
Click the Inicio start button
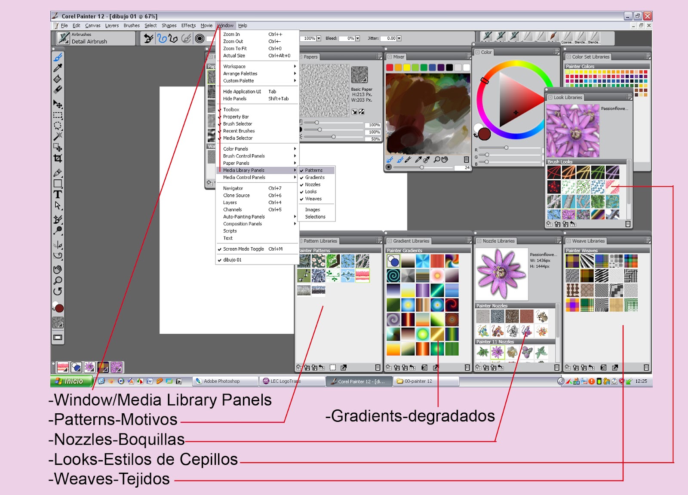(x=71, y=381)
